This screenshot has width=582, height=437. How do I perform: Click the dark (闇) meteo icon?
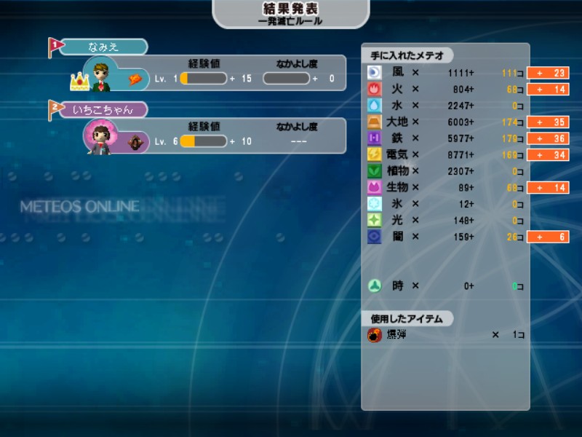coord(374,237)
